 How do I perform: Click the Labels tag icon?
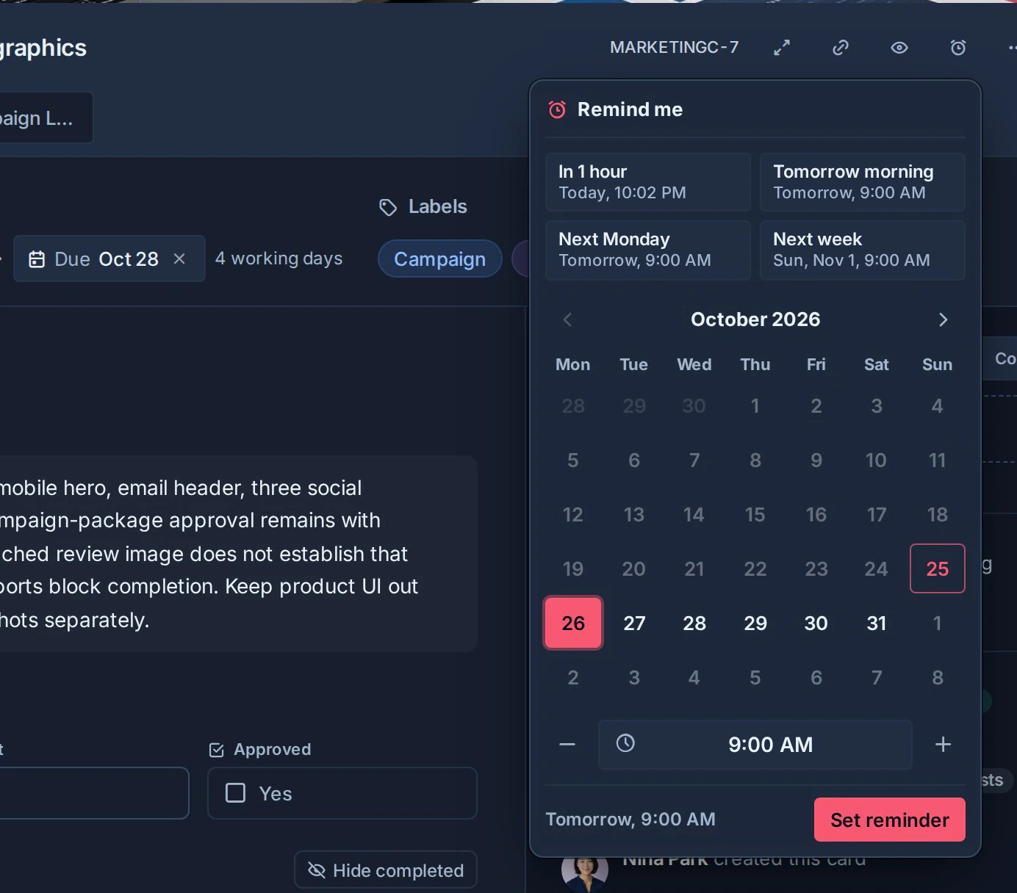tap(388, 207)
